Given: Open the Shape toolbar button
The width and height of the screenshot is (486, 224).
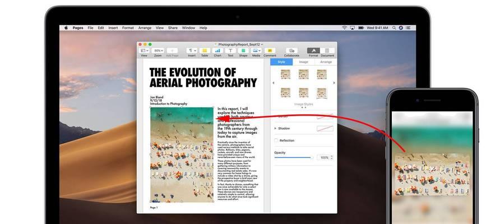Looking at the screenshot, I should coord(243,50).
